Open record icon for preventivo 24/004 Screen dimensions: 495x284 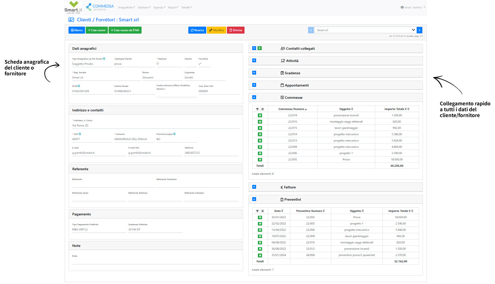[260, 255]
